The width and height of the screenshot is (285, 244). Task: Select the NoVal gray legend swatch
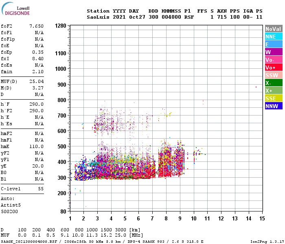click(x=274, y=29)
